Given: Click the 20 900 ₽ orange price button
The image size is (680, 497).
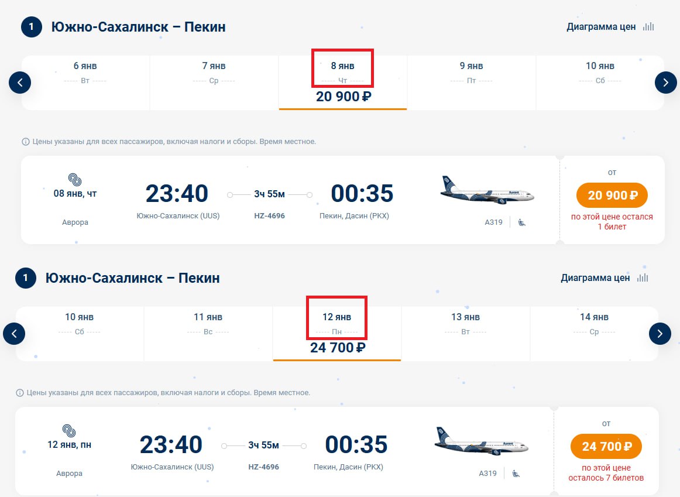Looking at the screenshot, I should coord(612,196).
